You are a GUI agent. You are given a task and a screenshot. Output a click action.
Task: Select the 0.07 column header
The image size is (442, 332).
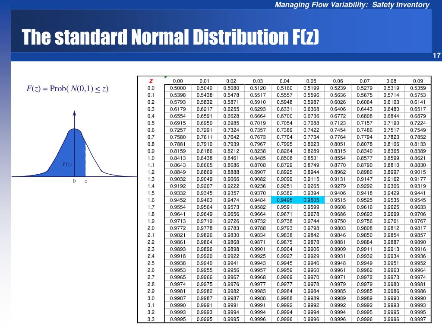[x=364, y=81]
